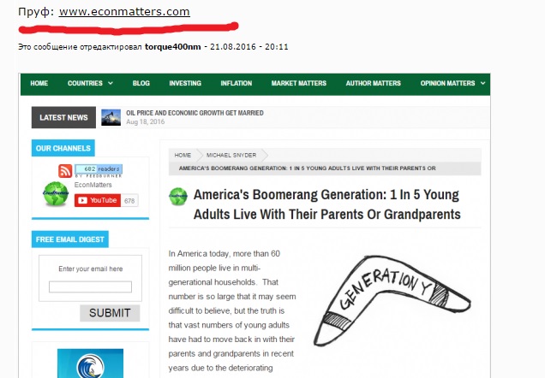Click the SUBMIT button

[x=110, y=313]
